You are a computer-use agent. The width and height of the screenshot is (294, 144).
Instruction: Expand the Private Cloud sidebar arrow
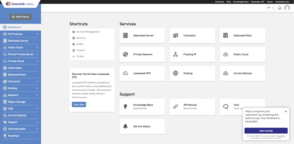coord(37,61)
